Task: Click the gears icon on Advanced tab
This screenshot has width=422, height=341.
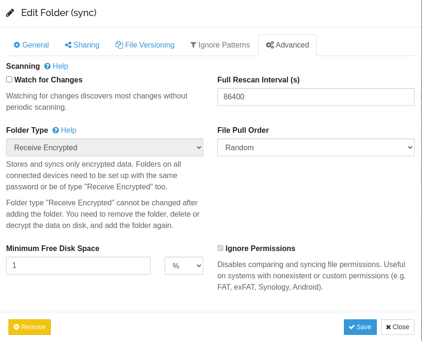Action: coord(270,45)
